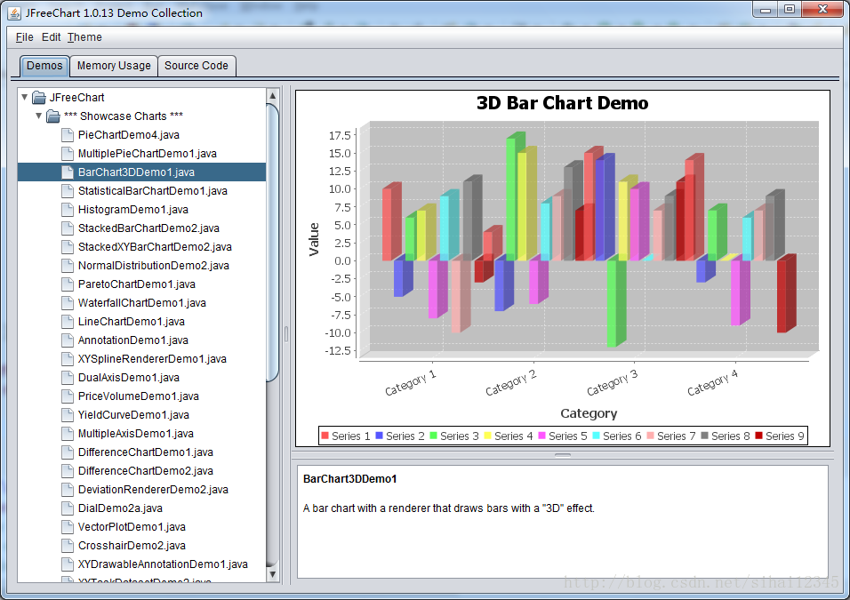Image resolution: width=850 pixels, height=600 pixels.
Task: Click the LineChartDemo1.java file icon
Action: click(x=68, y=322)
